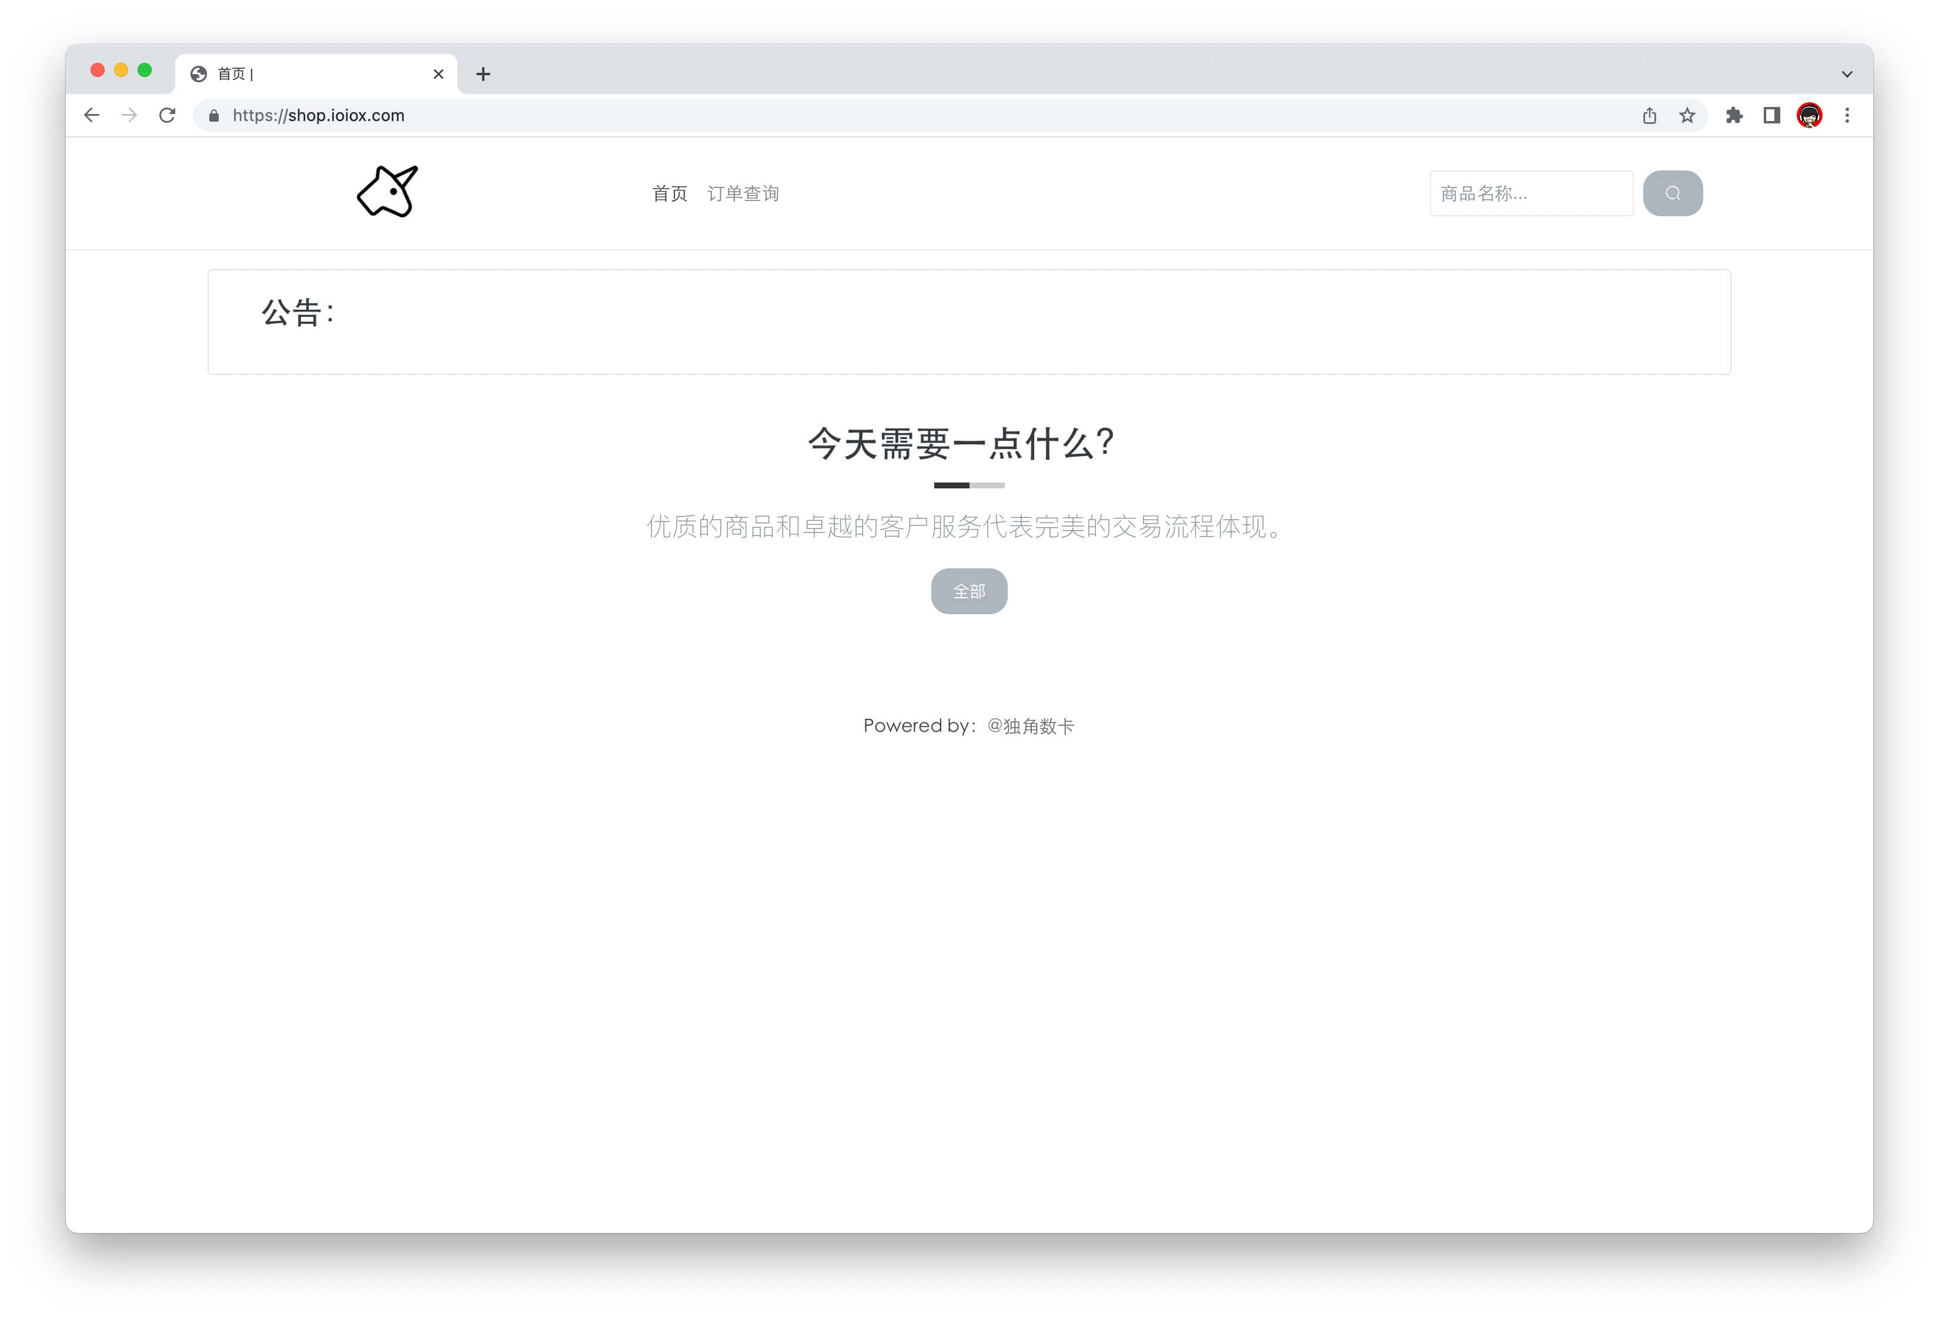The height and width of the screenshot is (1320, 1939).
Task: Click the unicorn logo in the header
Action: click(387, 192)
